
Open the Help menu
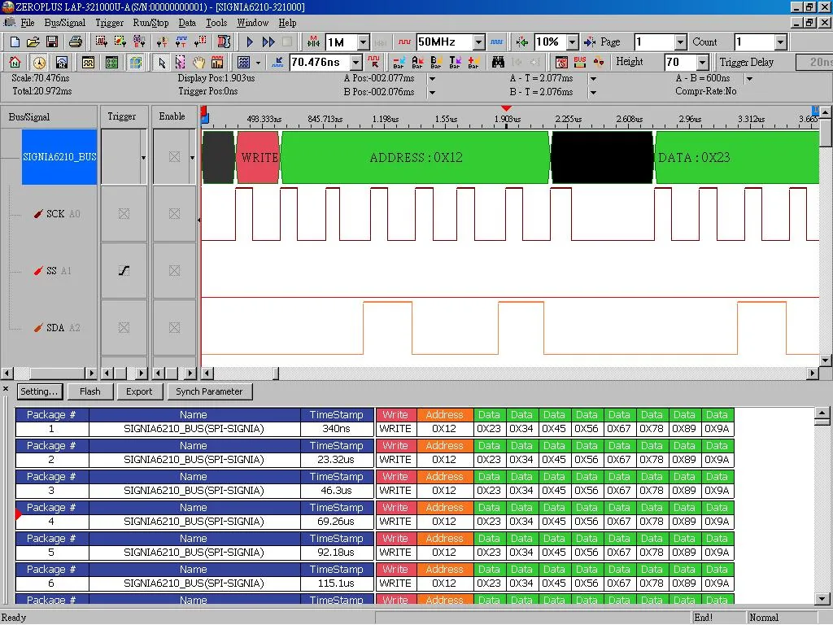tap(287, 23)
